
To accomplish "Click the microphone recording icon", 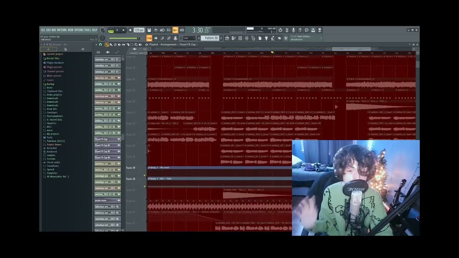I will click(293, 30).
